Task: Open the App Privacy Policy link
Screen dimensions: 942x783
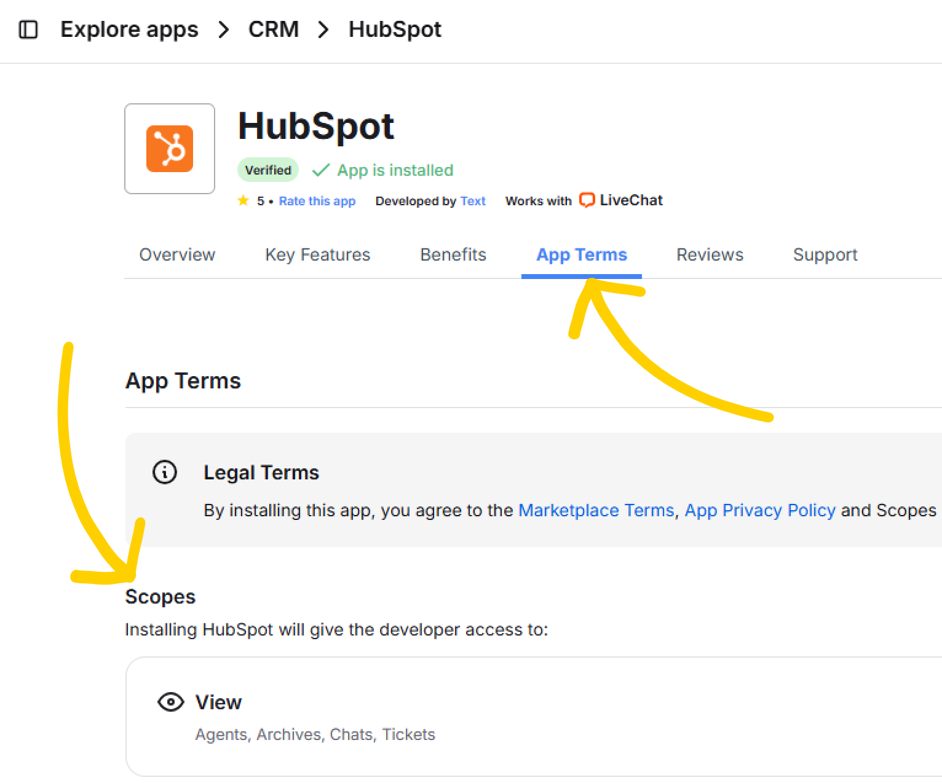Action: point(760,510)
